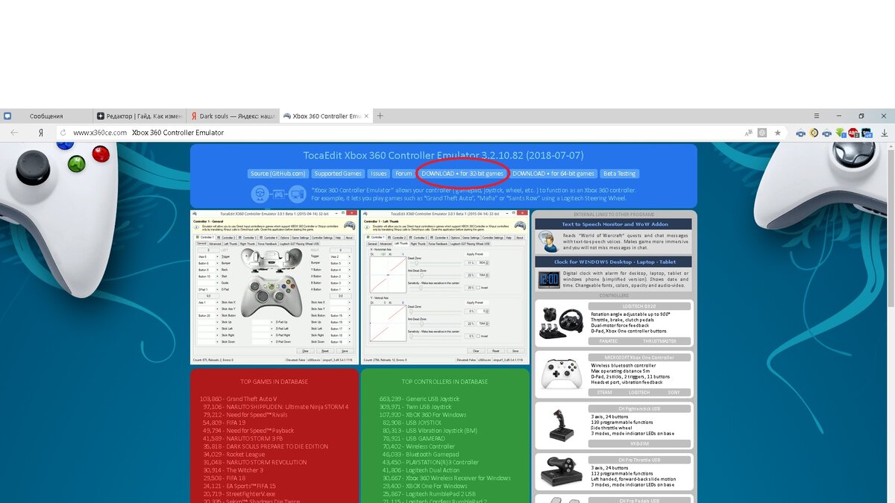Click the digital clock 12:00 icon
This screenshot has width=895, height=503.
pyautogui.click(x=549, y=279)
